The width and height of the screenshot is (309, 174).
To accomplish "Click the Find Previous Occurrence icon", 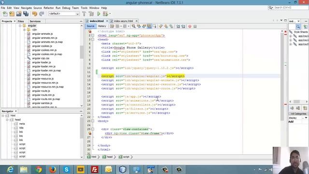I will pyautogui.click(x=139, y=26).
